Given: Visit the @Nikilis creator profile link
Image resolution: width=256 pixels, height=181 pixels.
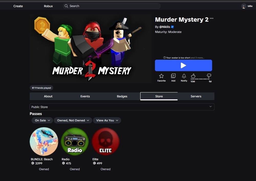Looking at the screenshot, I should [165, 27].
